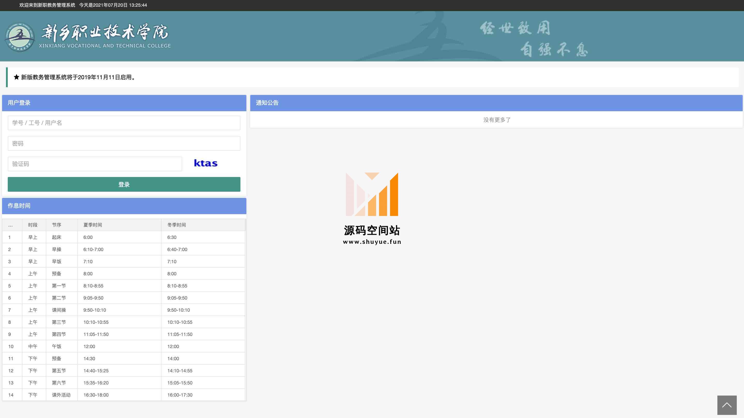Focus the 密码 password field
744x418 pixels.
(x=124, y=143)
